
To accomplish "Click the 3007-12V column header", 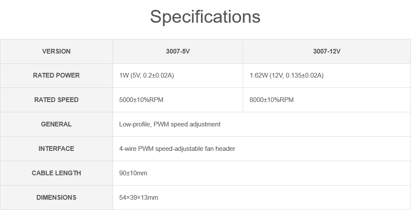I will pos(327,51).
